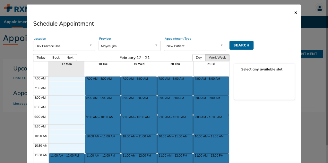Screen dimensions: 328x163
Task: Pick Friday 7:00 AM – 8:00 AM slot
Action: 211,86
